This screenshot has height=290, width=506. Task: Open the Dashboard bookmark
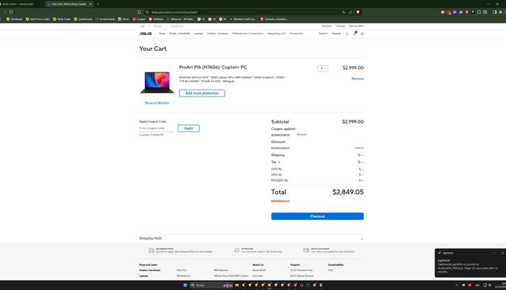pyautogui.click(x=15, y=19)
